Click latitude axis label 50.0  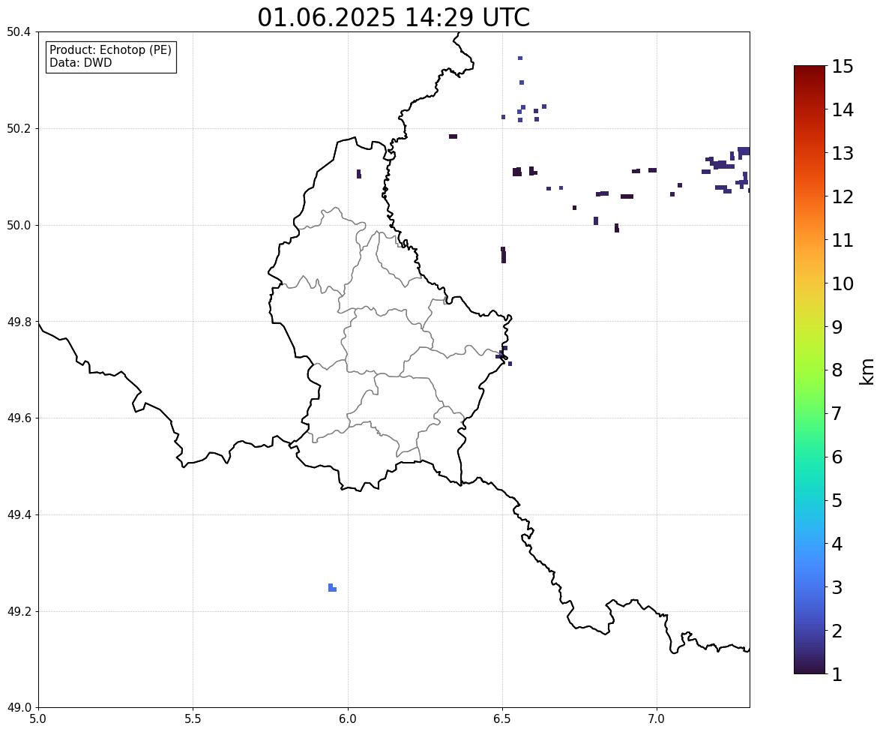coord(18,226)
